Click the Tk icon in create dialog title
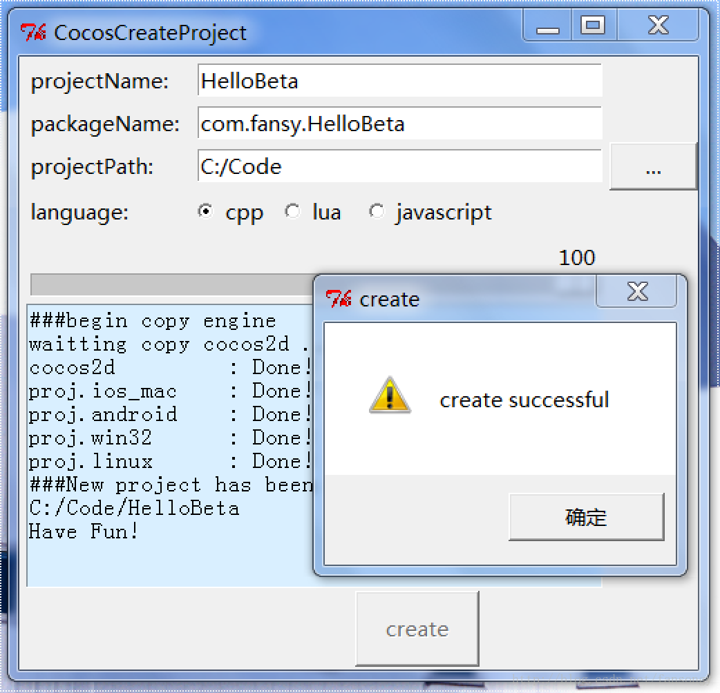Screen dimensions: 720x693 click(x=339, y=299)
